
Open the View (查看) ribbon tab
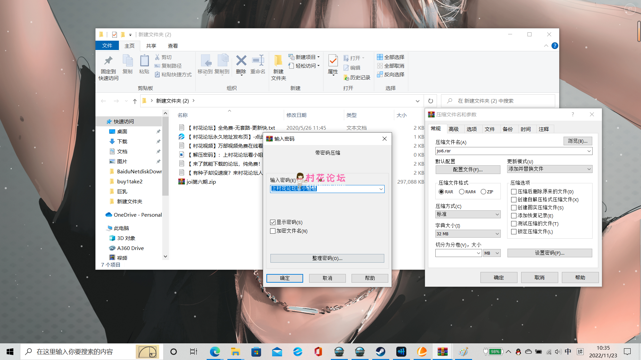[173, 46]
